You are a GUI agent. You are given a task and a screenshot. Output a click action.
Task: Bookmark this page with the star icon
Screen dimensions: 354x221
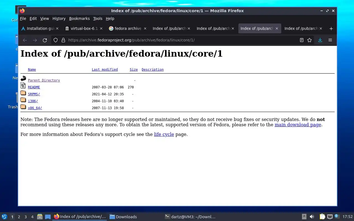[x=309, y=40]
